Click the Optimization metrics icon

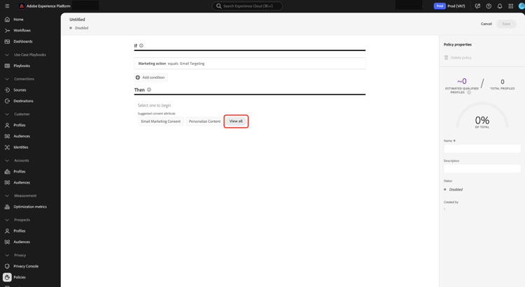[x=7, y=207]
